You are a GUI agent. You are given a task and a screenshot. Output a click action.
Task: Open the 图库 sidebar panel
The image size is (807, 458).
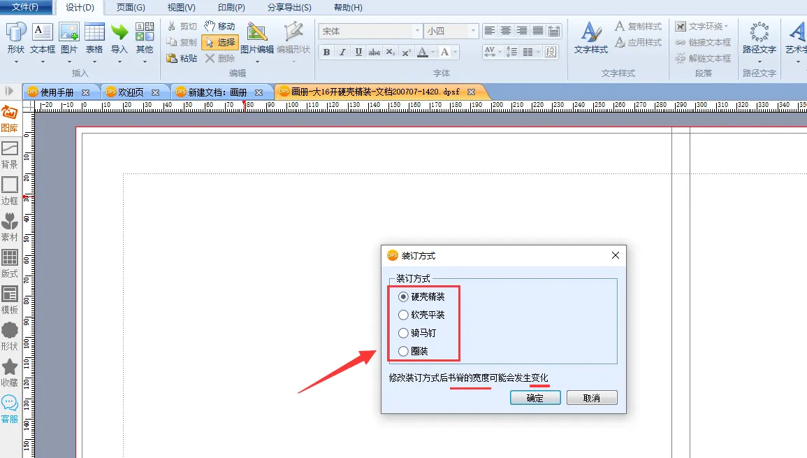(9, 118)
